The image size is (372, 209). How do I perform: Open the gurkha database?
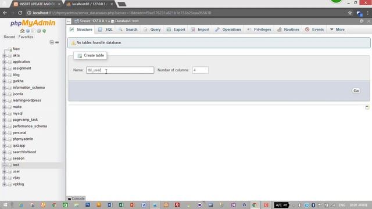18,81
